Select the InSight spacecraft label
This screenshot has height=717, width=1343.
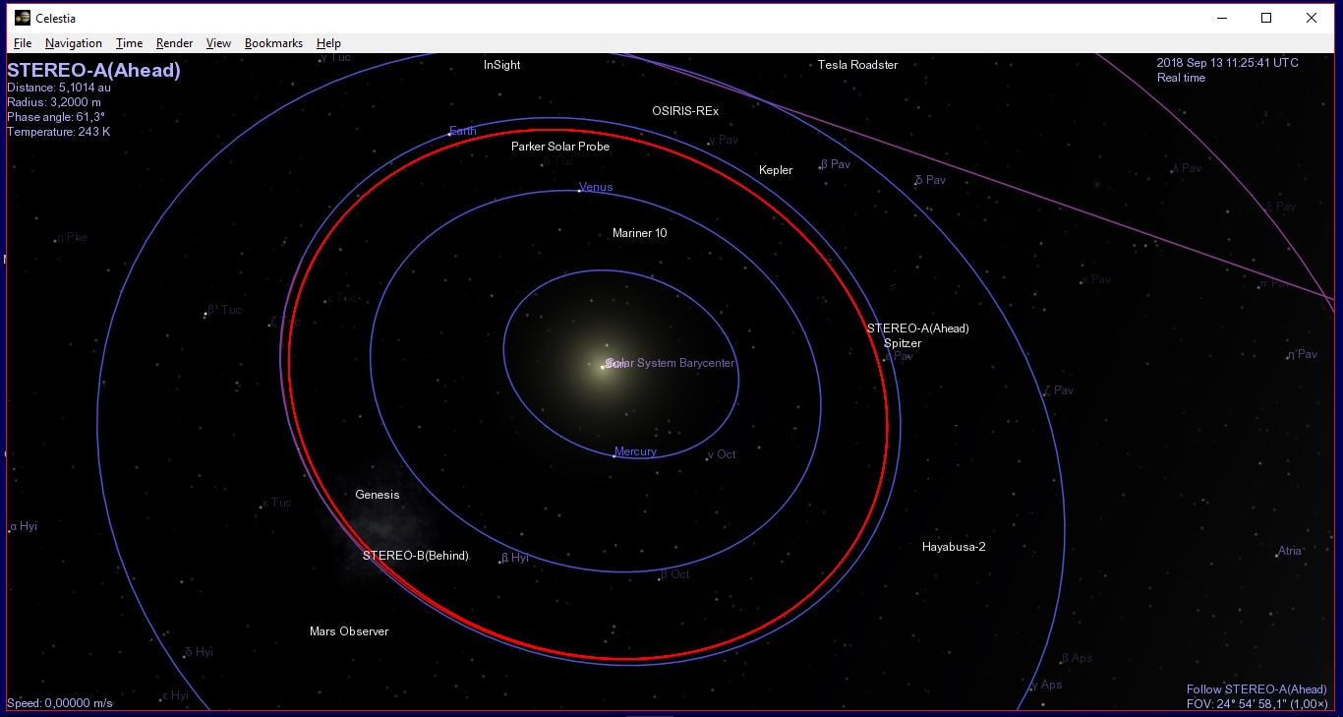[502, 65]
